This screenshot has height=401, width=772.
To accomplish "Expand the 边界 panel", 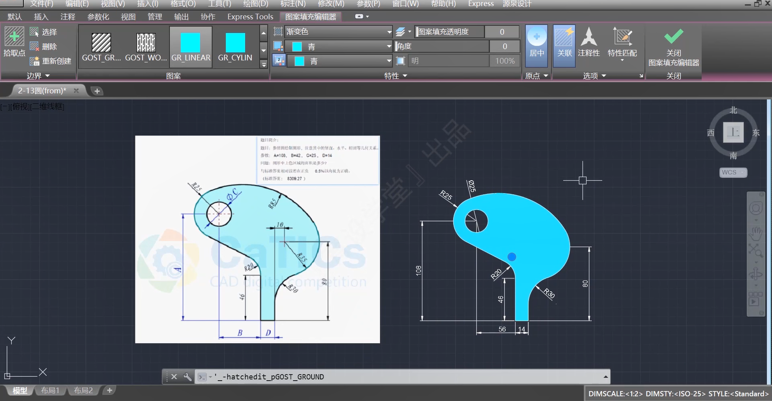I will (38, 76).
